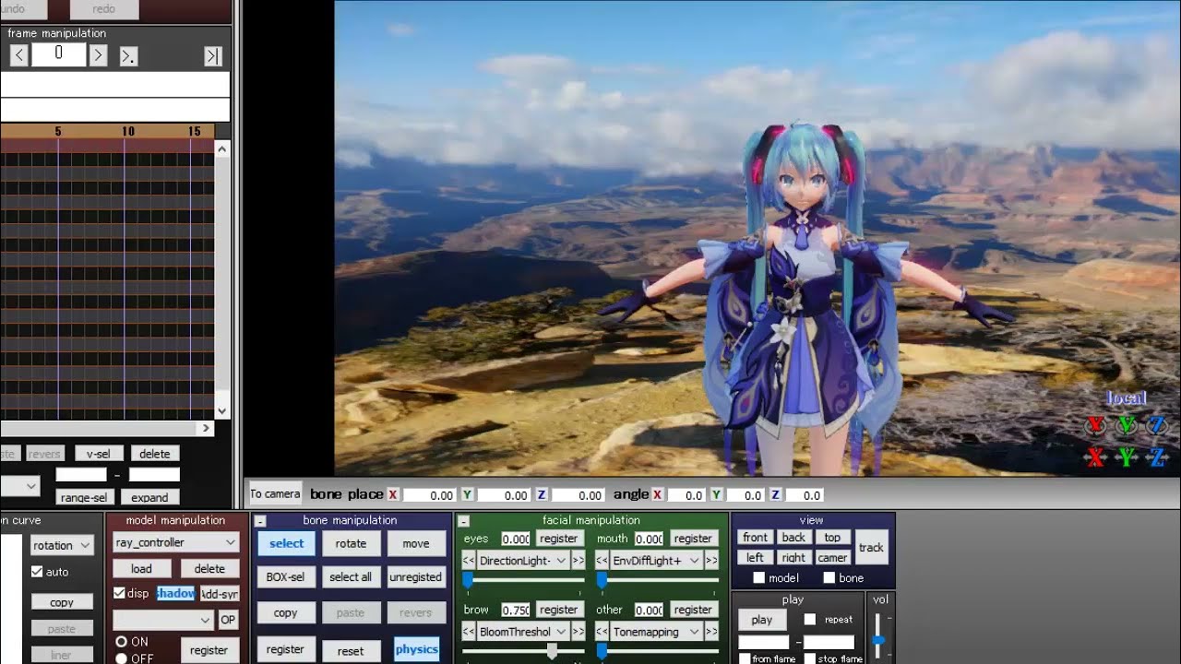This screenshot has height=664, width=1181.
Task: Click timeline scroll down arrow
Action: (x=221, y=411)
